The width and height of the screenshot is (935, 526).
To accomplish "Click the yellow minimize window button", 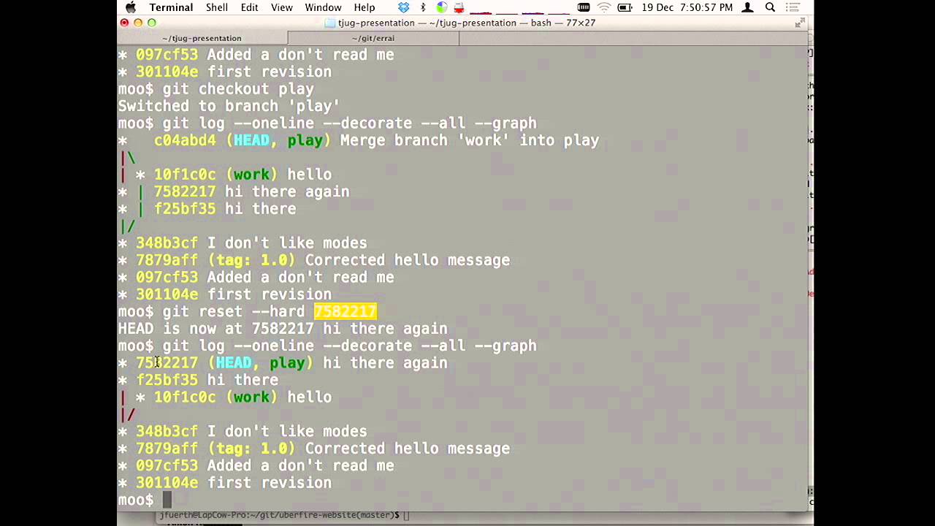I will [138, 23].
